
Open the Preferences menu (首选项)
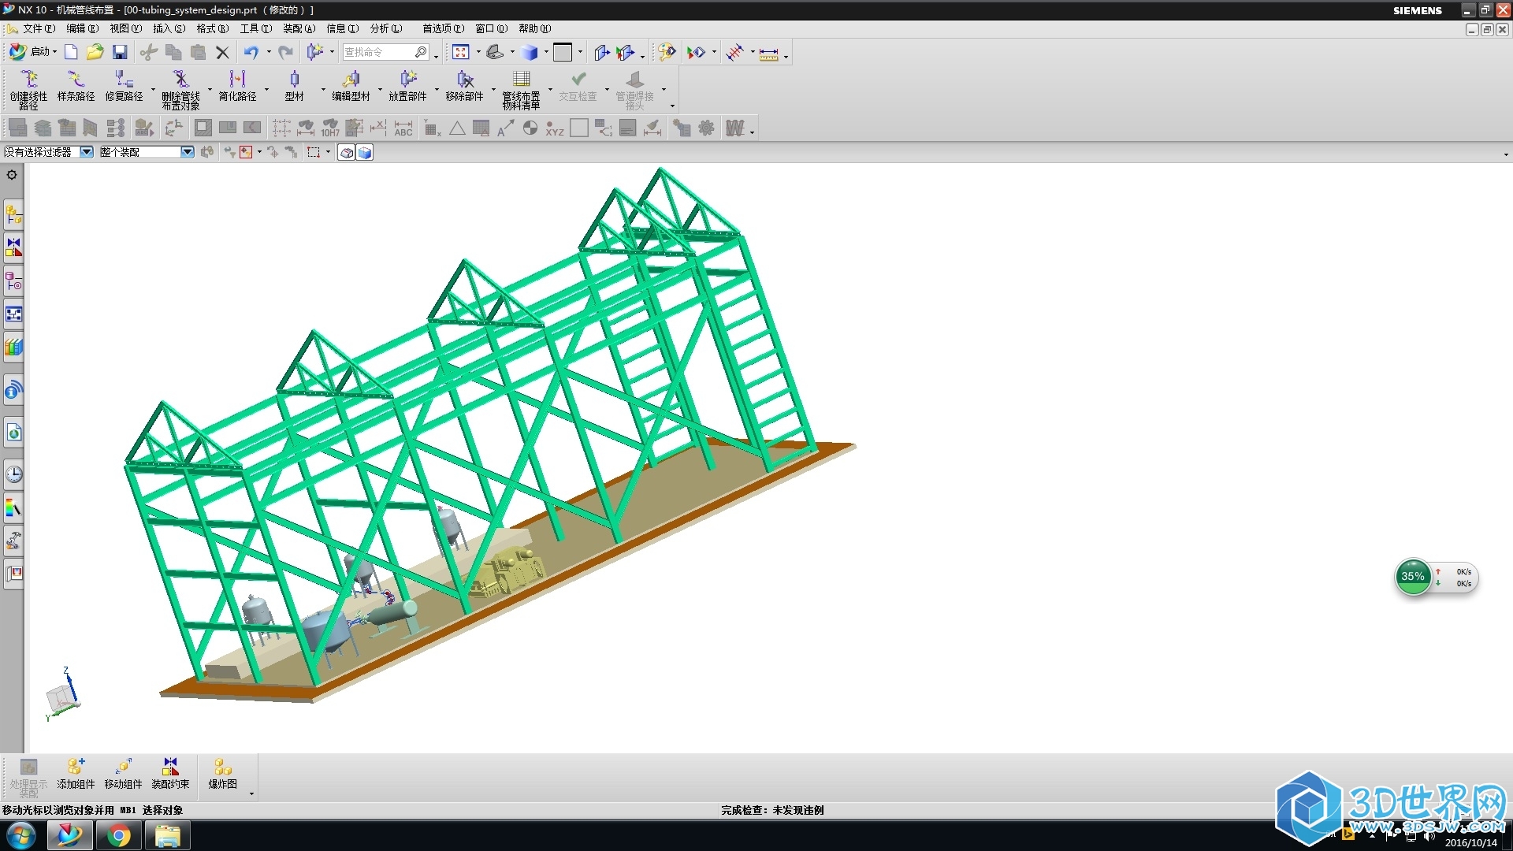tap(443, 28)
